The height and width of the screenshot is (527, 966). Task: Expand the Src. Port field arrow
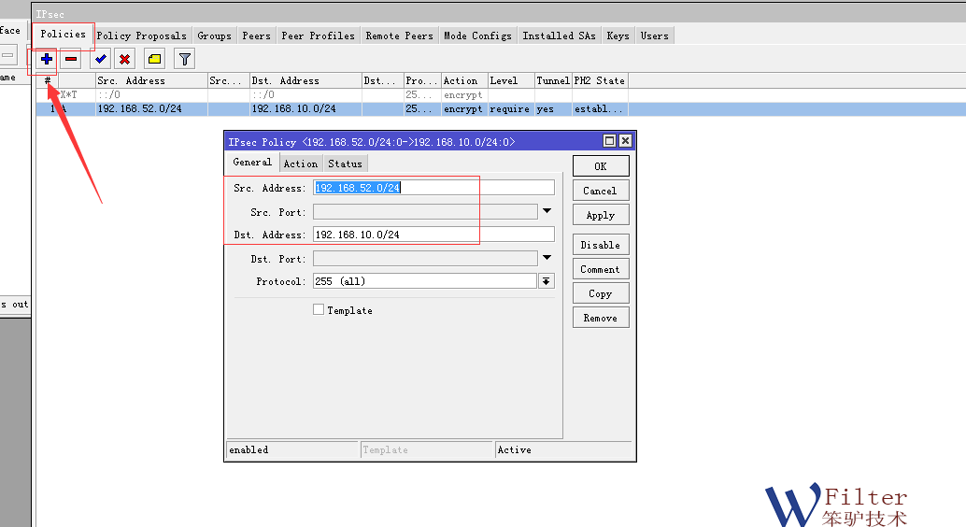547,211
